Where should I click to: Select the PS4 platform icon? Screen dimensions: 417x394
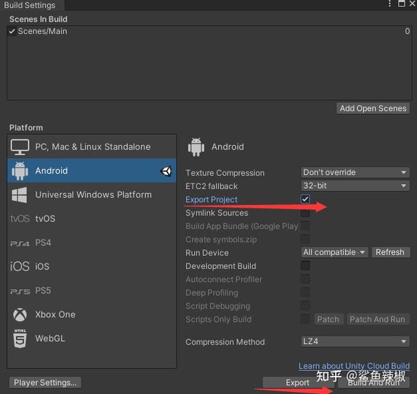(19, 243)
